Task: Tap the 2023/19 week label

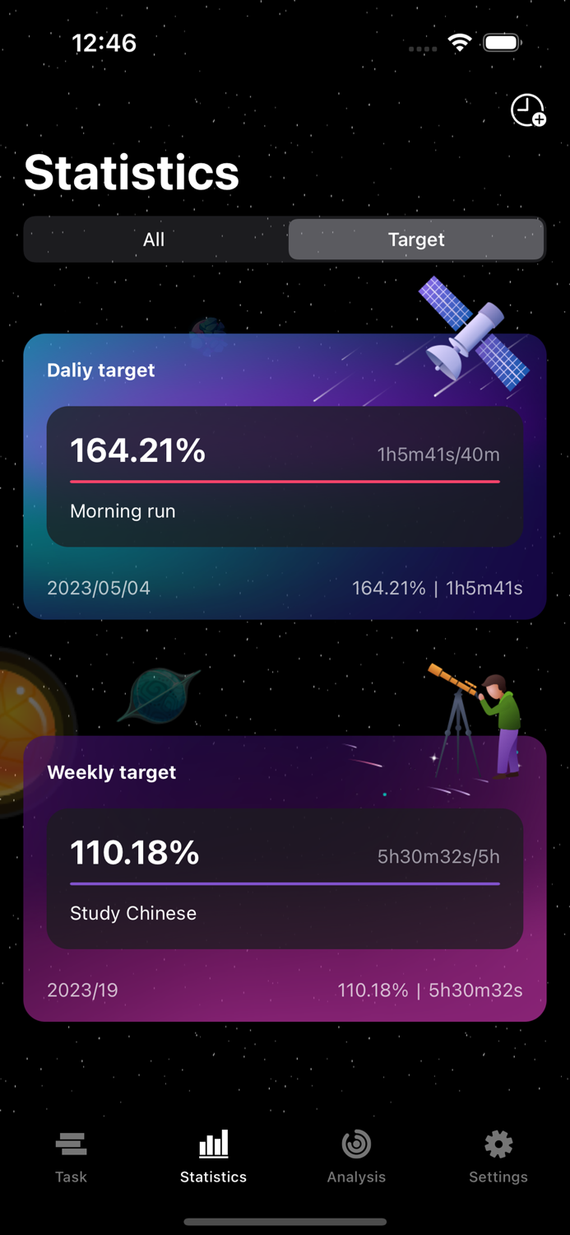Action: pos(82,990)
